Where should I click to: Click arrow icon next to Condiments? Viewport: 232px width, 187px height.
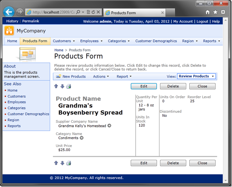pyautogui.click(x=81, y=138)
